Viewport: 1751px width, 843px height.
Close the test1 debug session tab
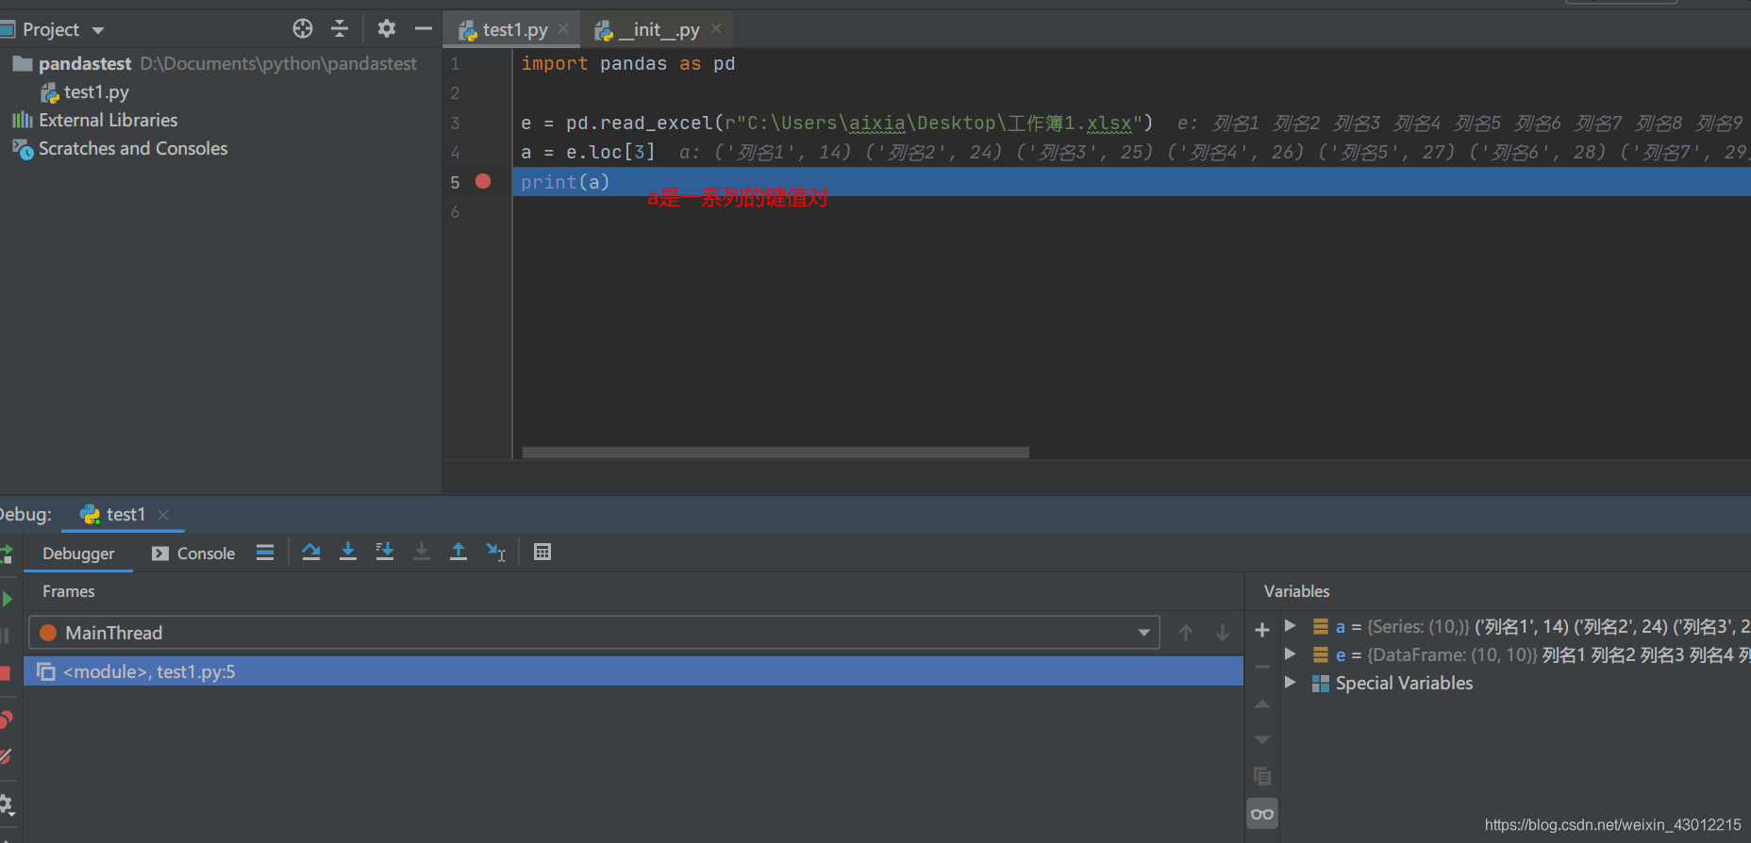click(x=163, y=514)
